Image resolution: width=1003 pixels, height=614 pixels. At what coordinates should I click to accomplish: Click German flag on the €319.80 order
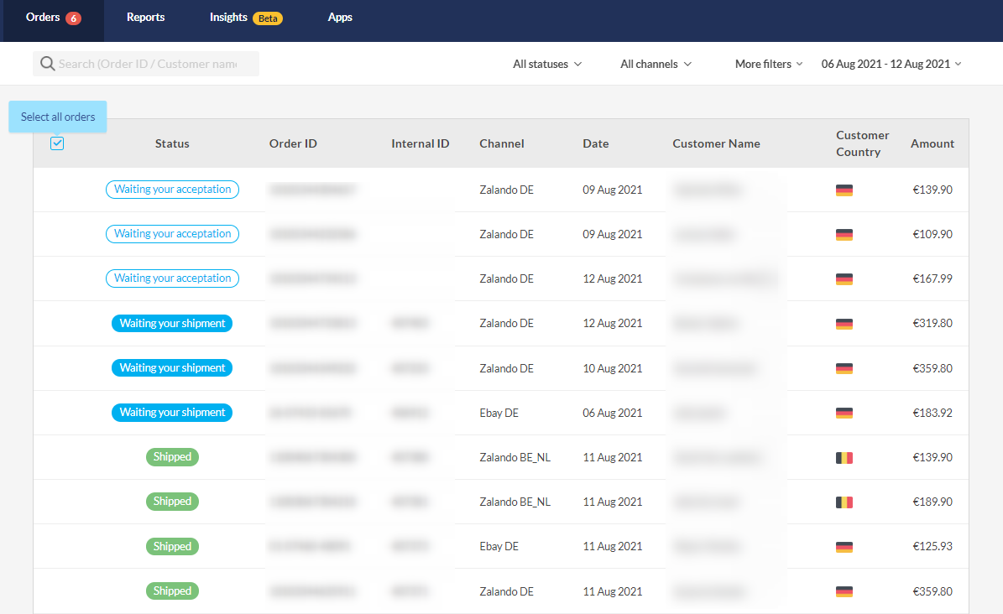pos(844,325)
